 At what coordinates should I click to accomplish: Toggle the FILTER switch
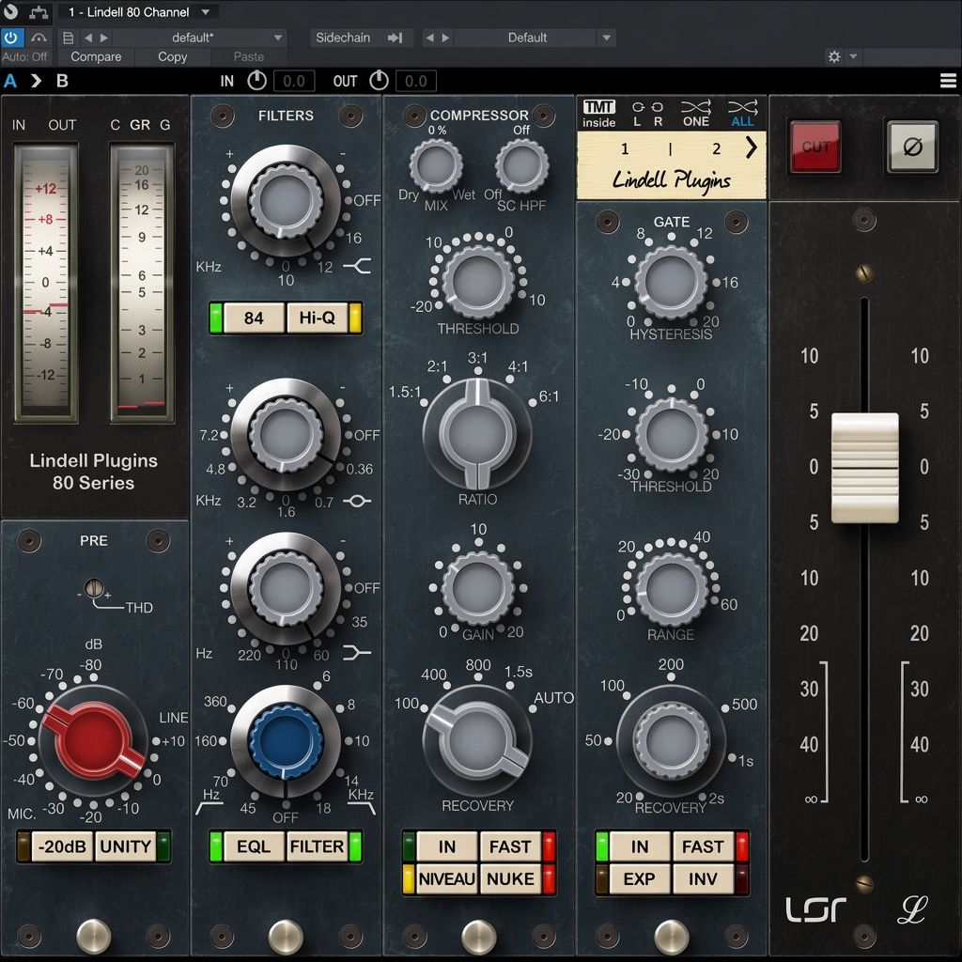[x=318, y=846]
